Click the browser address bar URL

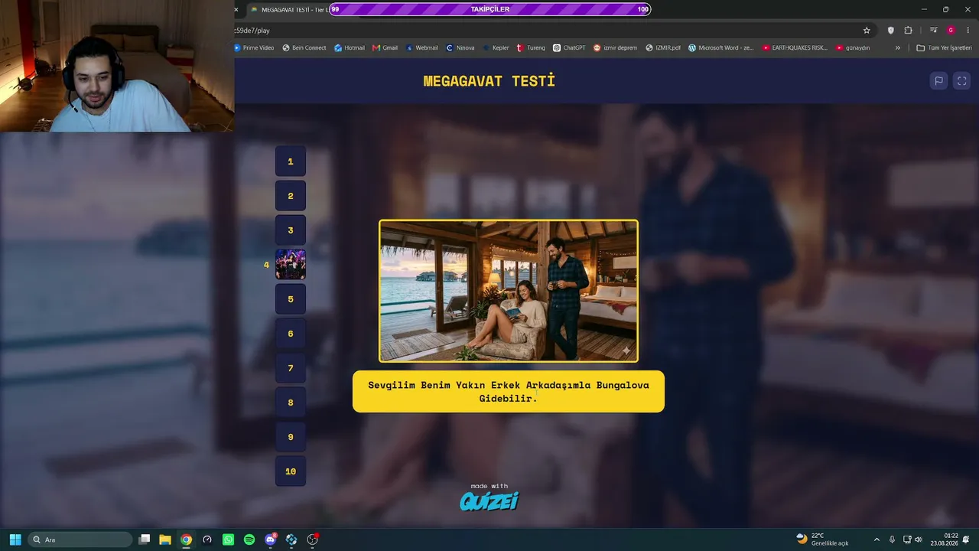tap(252, 31)
